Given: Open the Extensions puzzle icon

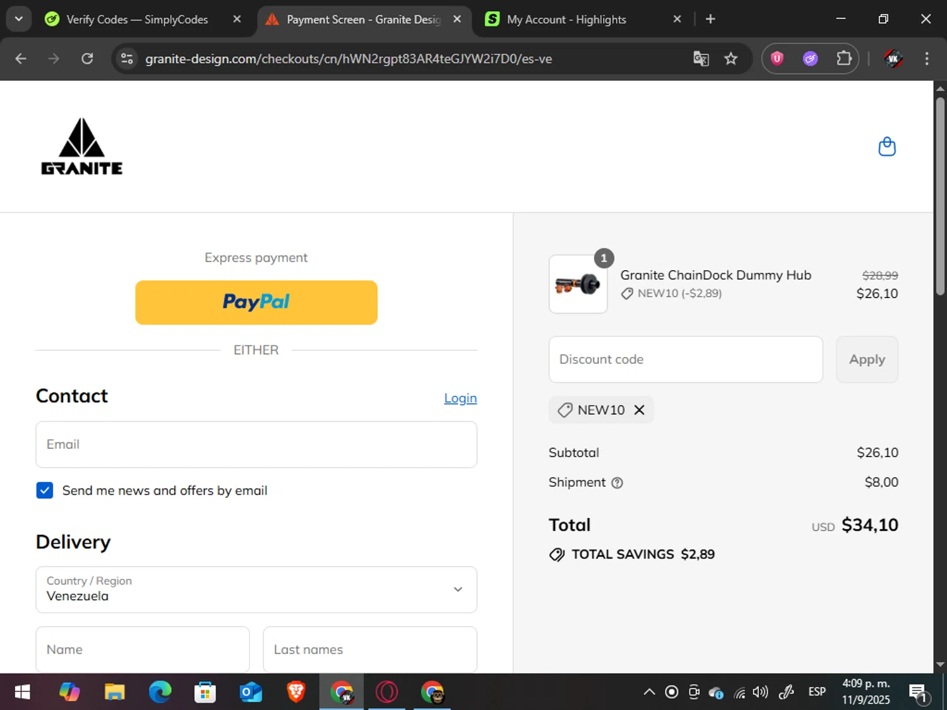Looking at the screenshot, I should point(844,59).
